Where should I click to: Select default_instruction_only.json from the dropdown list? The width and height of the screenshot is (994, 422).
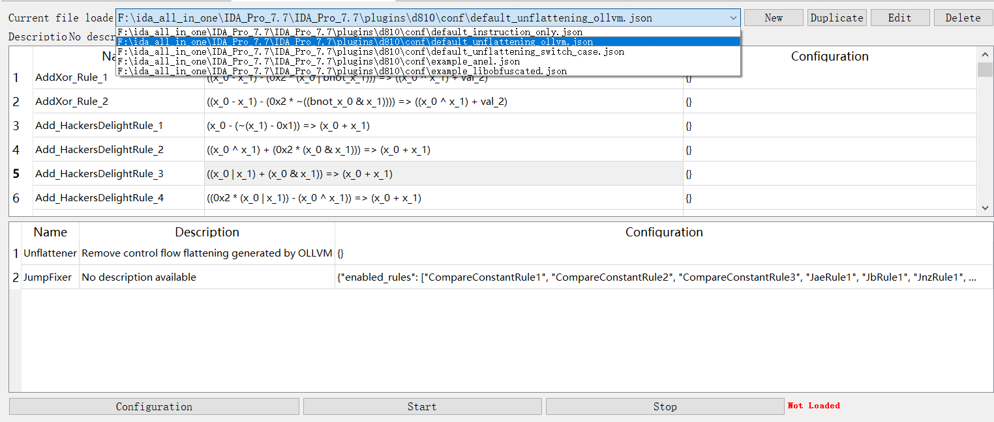pyautogui.click(x=350, y=32)
